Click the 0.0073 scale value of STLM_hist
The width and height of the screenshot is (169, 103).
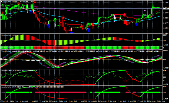(165, 35)
